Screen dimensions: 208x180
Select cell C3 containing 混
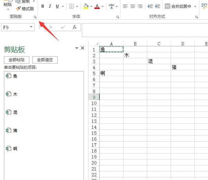[x=159, y=61]
